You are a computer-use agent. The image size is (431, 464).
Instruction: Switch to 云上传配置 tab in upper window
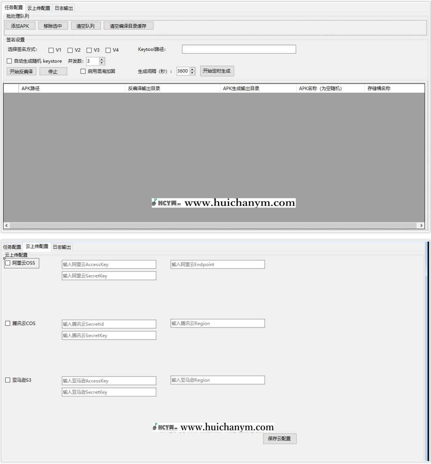(39, 8)
